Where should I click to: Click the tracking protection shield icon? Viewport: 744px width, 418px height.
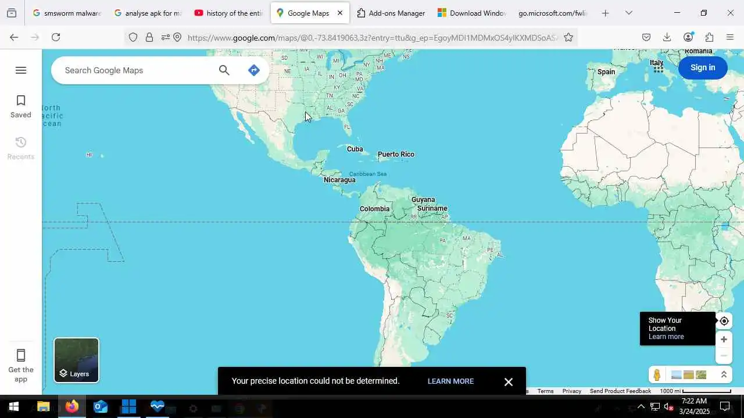133,37
